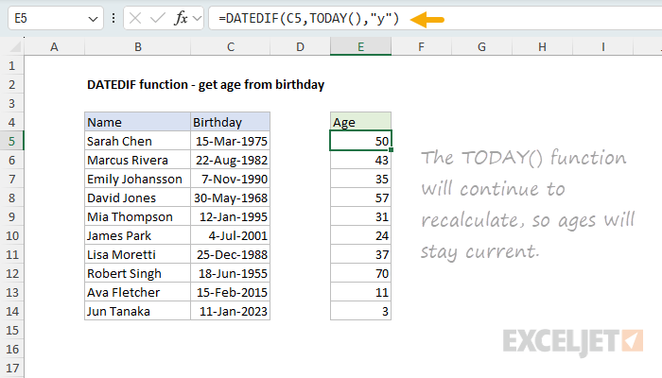Screen dimensions: 662x378
Task: Select column H header
Action: [x=542, y=47]
